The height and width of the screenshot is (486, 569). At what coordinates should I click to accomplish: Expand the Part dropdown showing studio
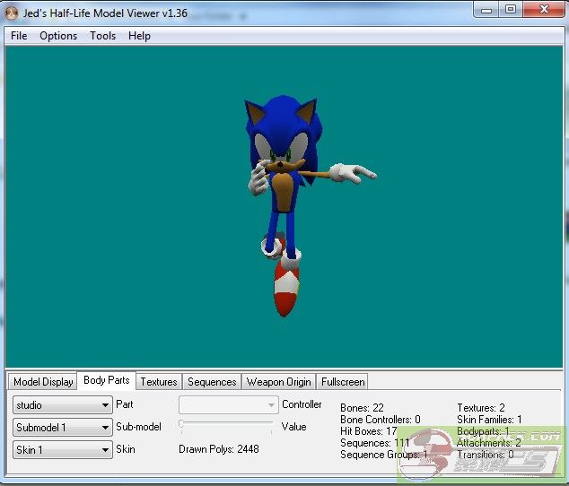tap(63, 405)
